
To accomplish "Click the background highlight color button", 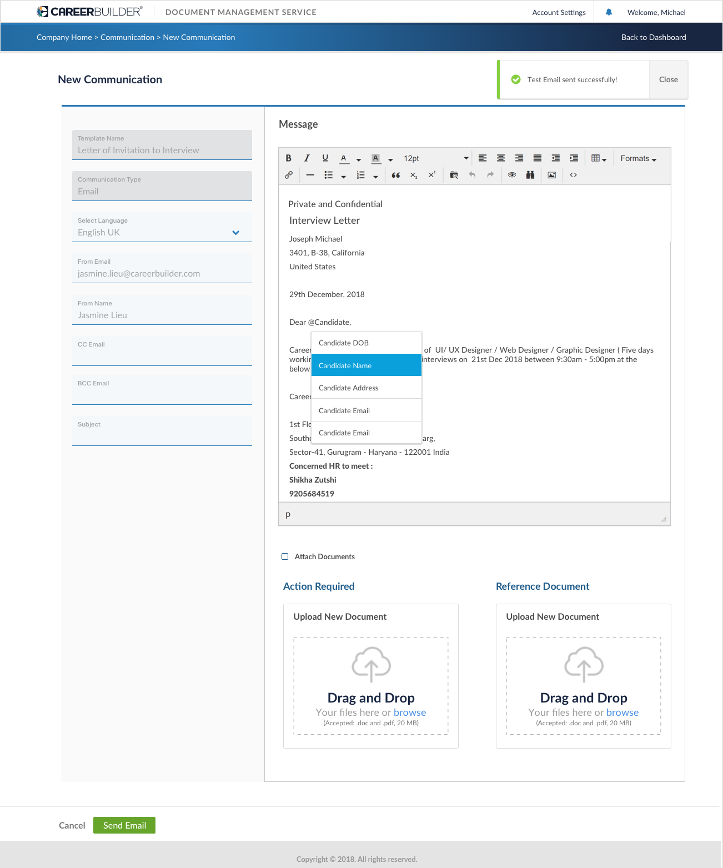I will click(x=376, y=159).
